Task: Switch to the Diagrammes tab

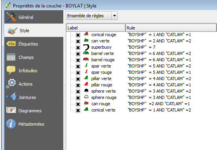Action: [34, 111]
